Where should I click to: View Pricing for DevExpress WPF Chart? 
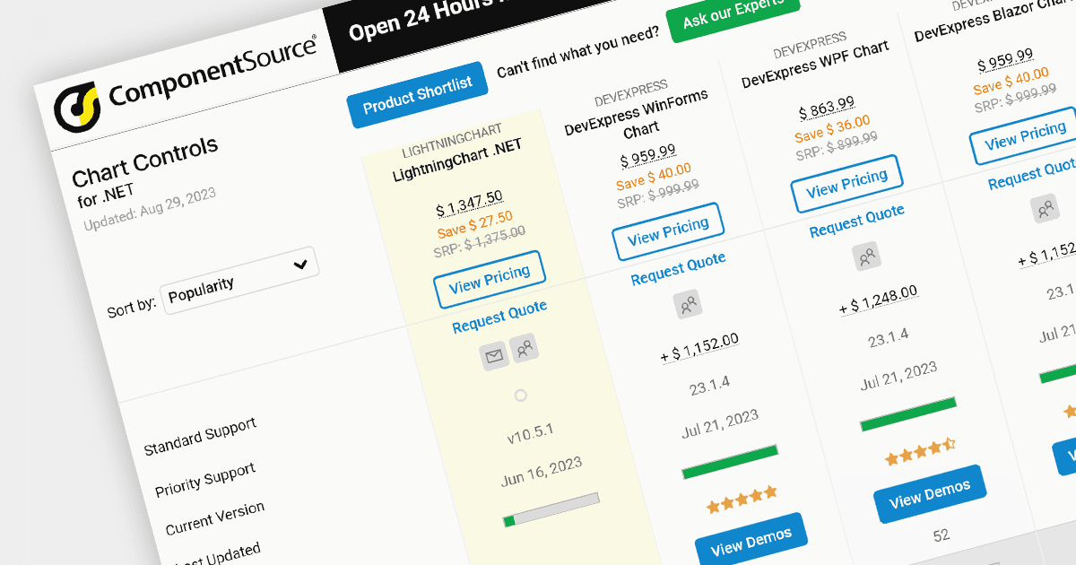[846, 183]
